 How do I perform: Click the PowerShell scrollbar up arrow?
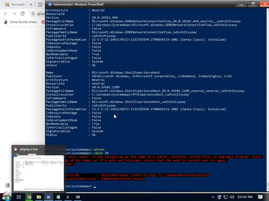point(268,10)
